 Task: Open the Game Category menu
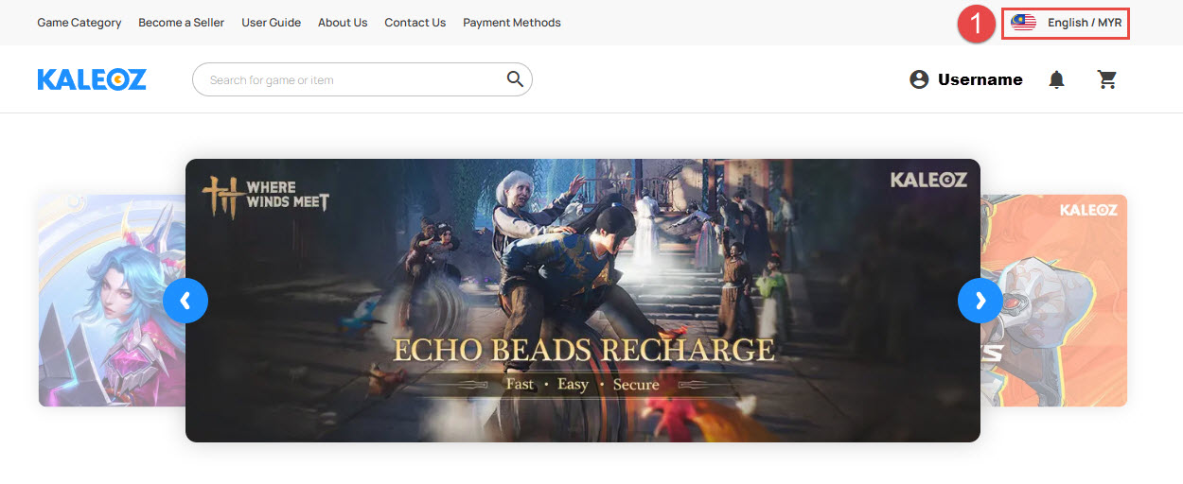[79, 23]
